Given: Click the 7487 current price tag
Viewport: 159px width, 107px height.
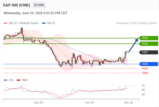Looking at the screenshot, I should 148,52.
